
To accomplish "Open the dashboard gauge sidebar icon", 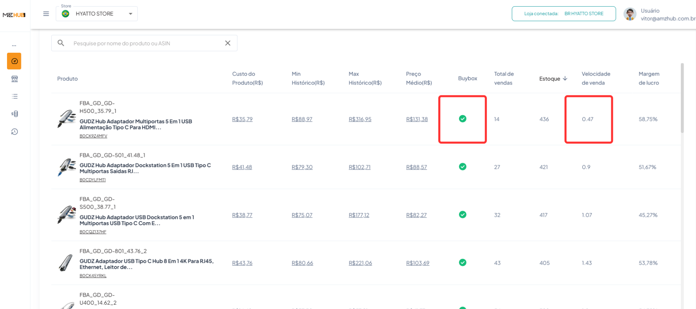I will (x=14, y=61).
